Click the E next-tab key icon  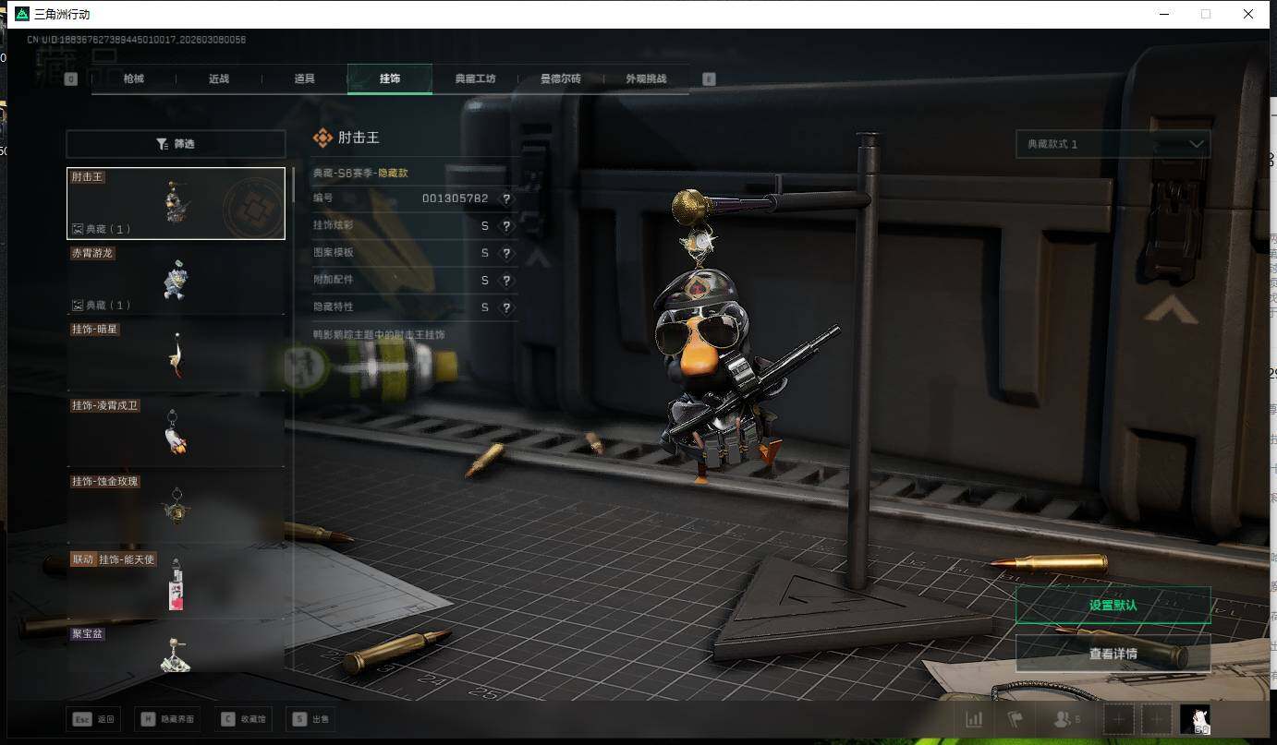(x=709, y=79)
